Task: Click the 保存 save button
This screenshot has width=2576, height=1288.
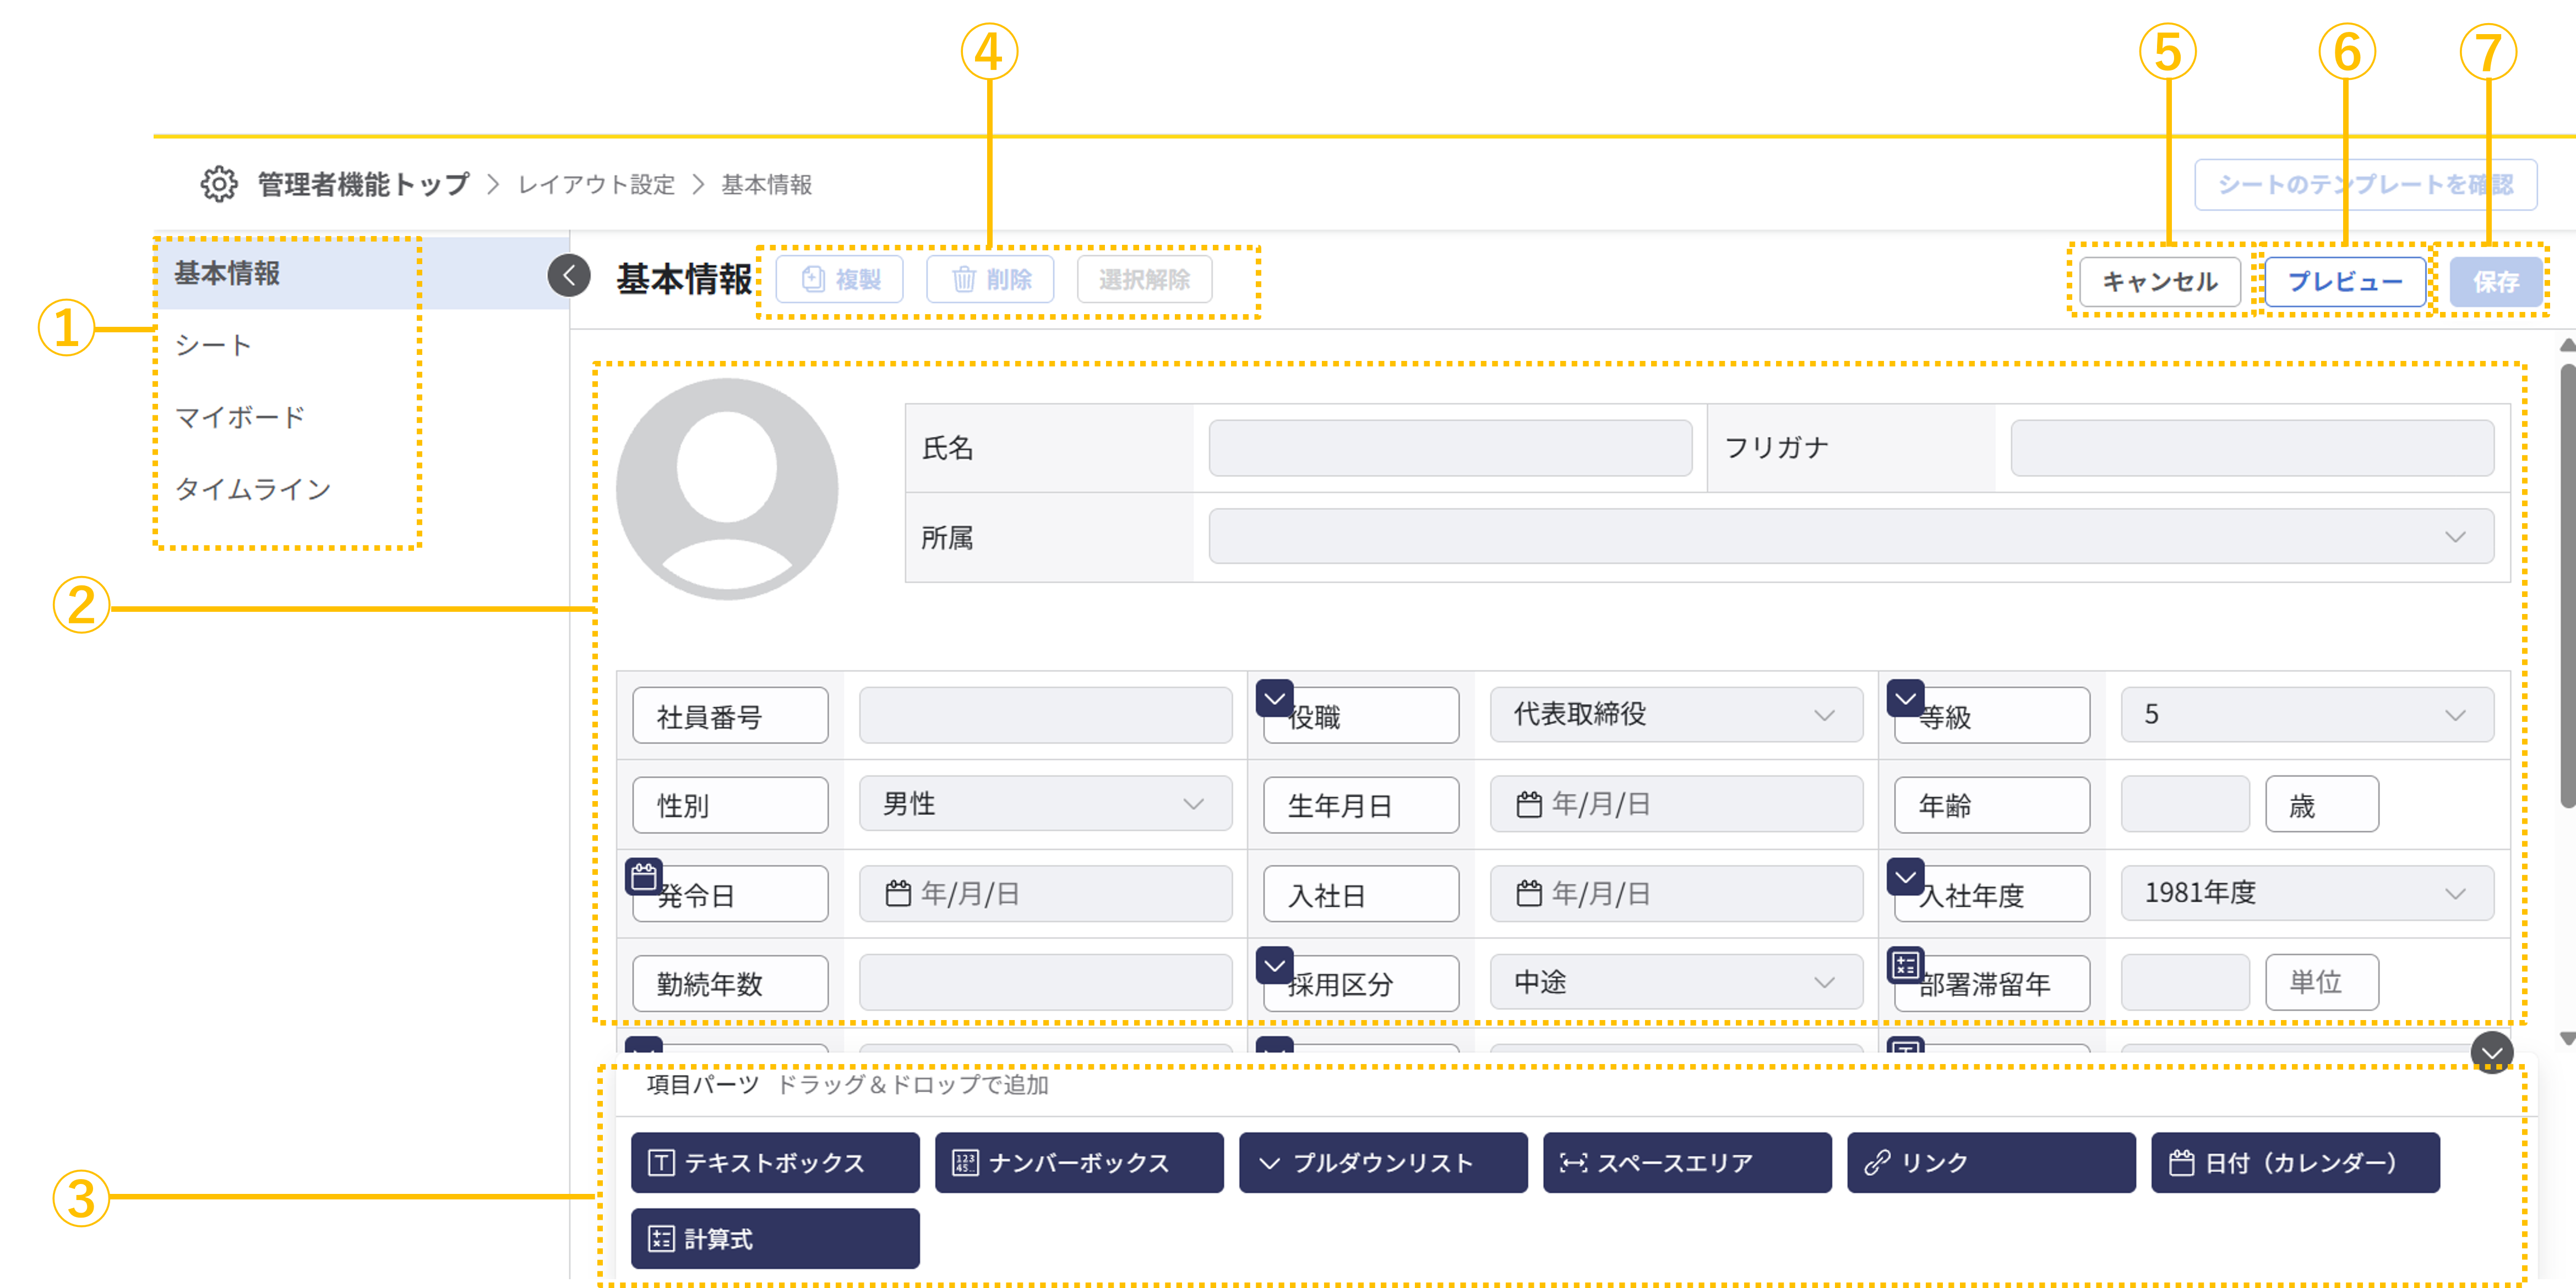Action: [2495, 281]
